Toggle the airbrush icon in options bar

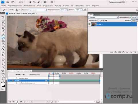(85, 10)
